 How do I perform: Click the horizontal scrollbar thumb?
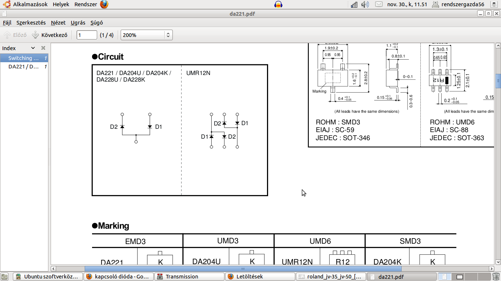(x=243, y=269)
